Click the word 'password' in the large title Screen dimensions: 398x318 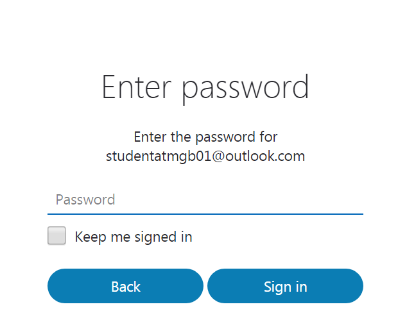tap(245, 89)
